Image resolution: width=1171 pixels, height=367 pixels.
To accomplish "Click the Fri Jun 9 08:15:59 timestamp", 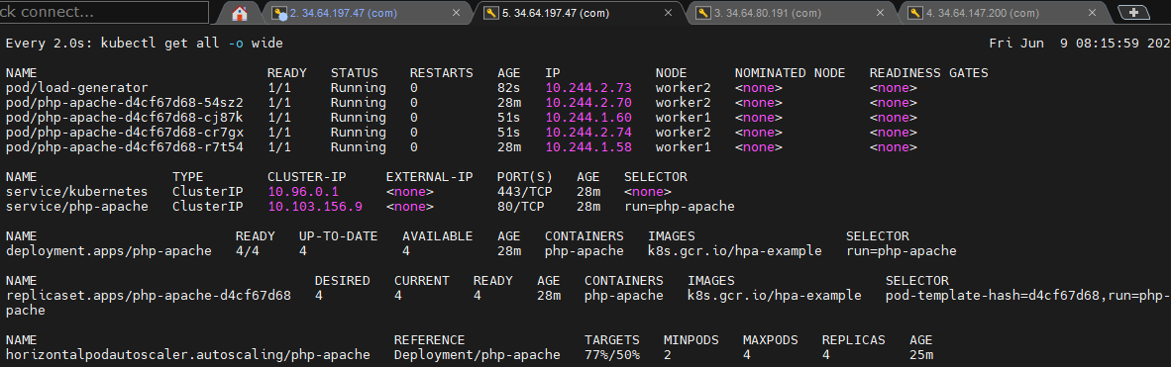I will pyautogui.click(x=1079, y=44).
